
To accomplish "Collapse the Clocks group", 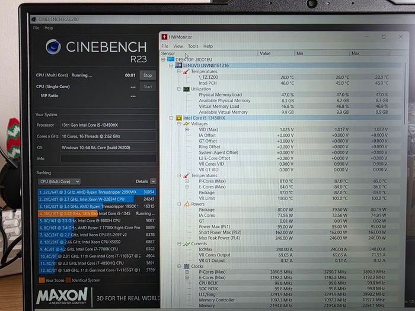I will click(x=179, y=266).
